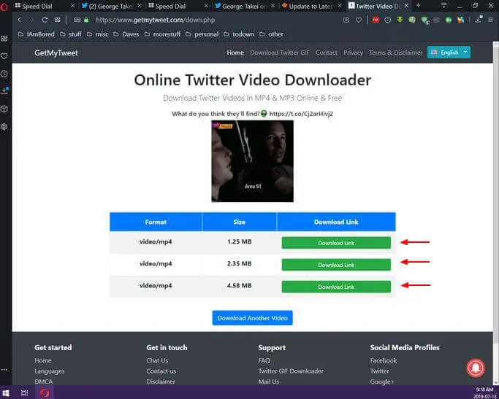This screenshot has width=499, height=399.
Task: Open the Daves bookmarks folder
Action: pyautogui.click(x=126, y=34)
